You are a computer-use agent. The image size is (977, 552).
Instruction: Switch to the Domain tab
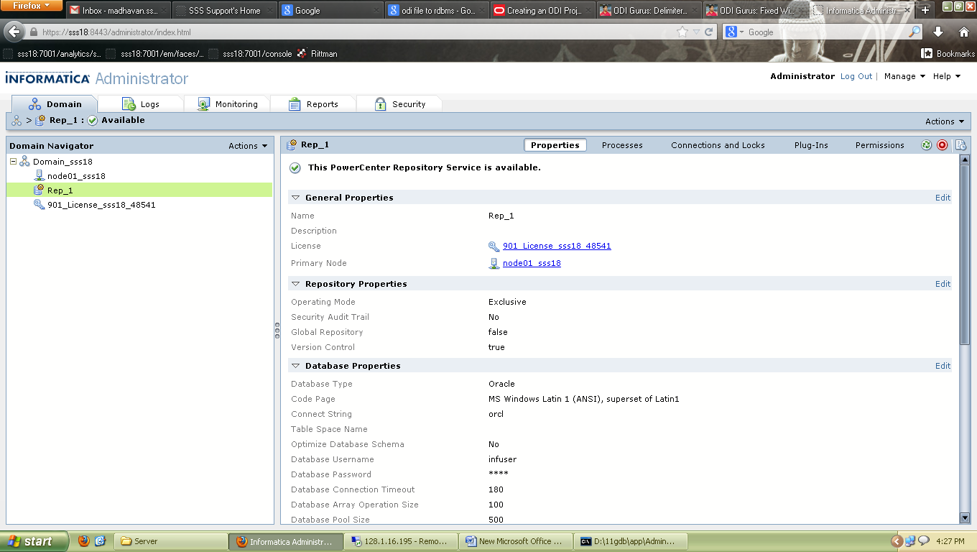point(55,104)
